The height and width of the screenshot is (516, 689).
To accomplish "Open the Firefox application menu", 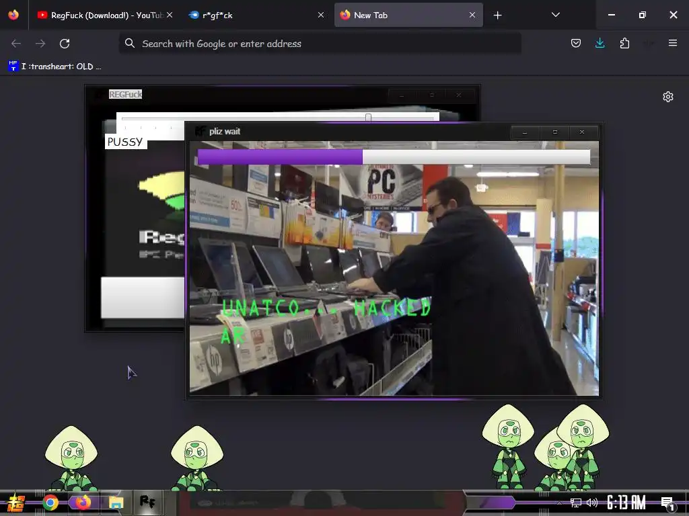I will [x=672, y=43].
